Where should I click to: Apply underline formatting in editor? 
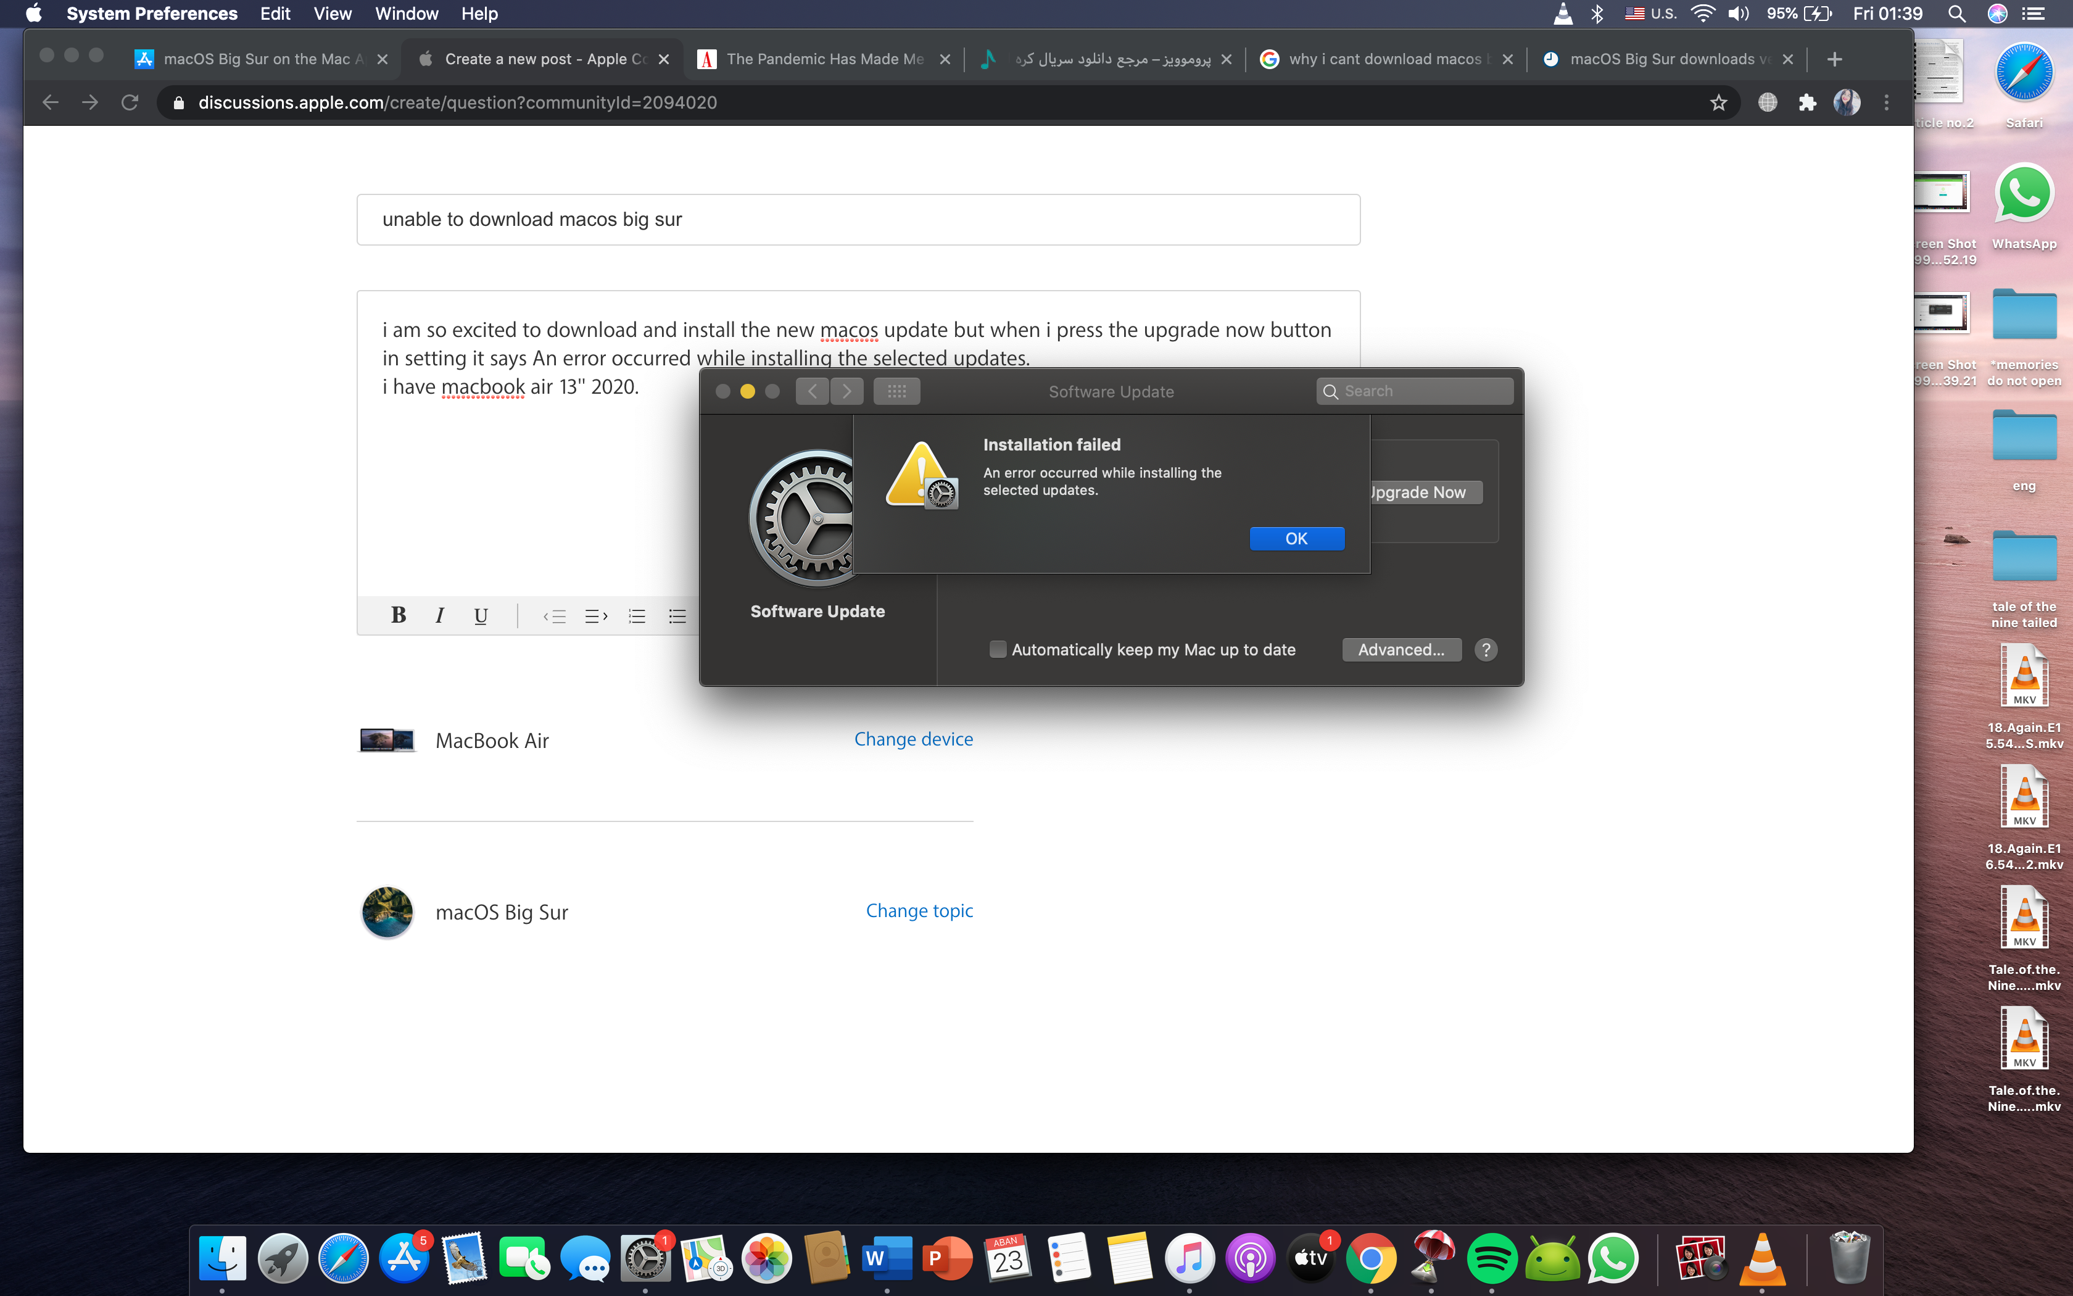point(481,615)
